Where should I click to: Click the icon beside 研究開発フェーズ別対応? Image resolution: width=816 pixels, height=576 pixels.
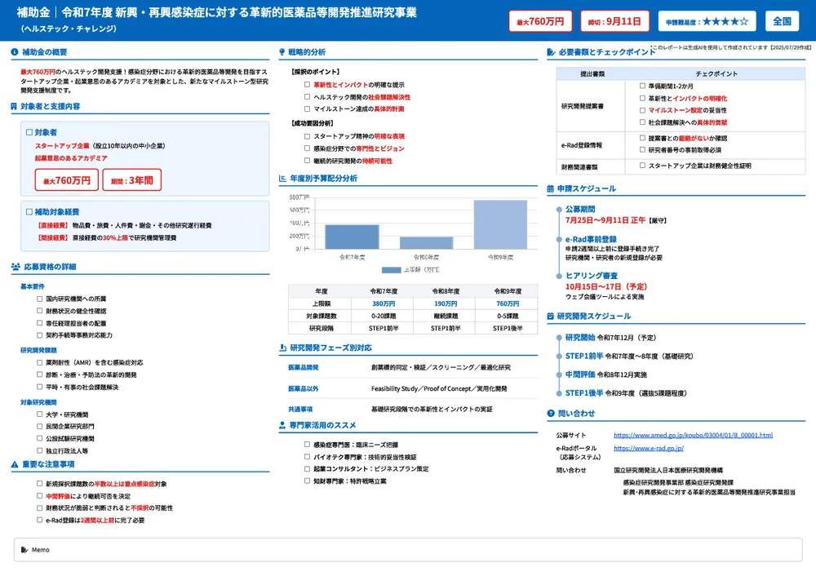coord(282,348)
